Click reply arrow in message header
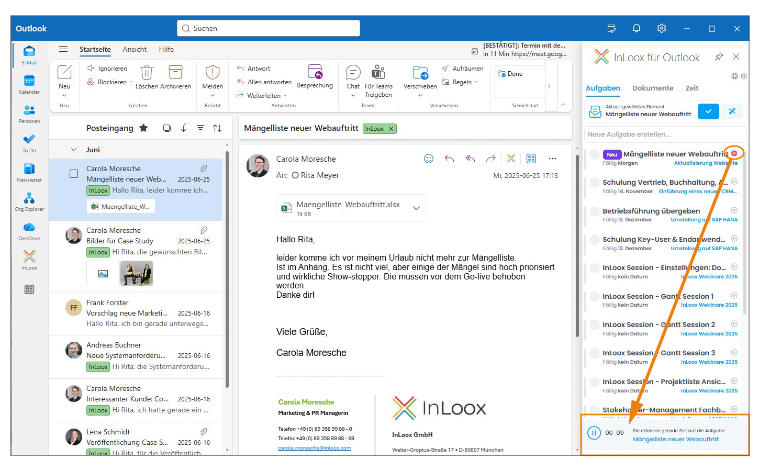Image resolution: width=759 pixels, height=471 pixels. (x=449, y=159)
